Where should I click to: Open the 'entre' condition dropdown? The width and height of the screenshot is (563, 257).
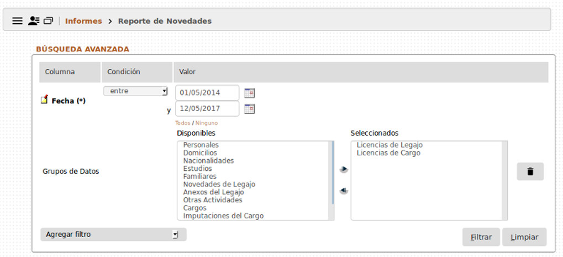point(135,91)
